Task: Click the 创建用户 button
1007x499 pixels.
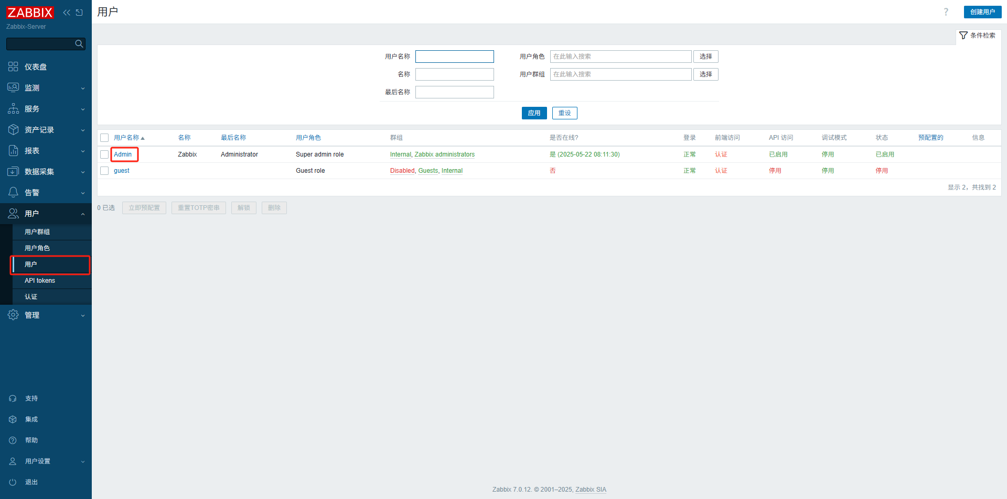Action: point(982,12)
